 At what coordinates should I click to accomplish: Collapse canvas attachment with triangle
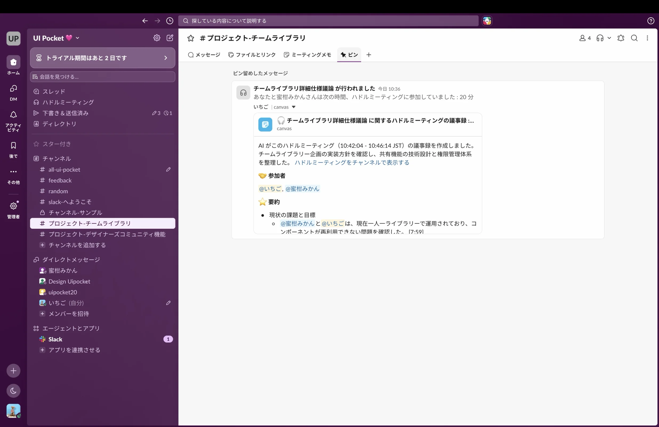pyautogui.click(x=294, y=107)
